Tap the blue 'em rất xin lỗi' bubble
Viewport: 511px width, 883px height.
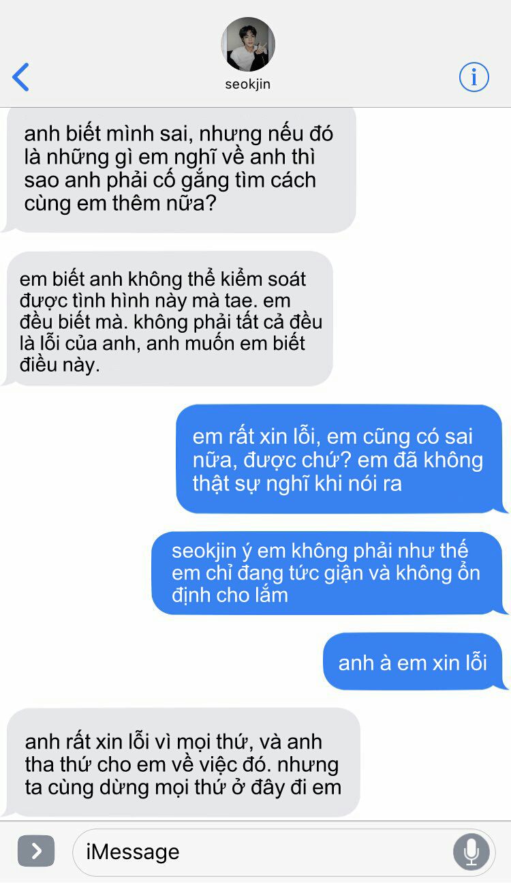pyautogui.click(x=341, y=460)
